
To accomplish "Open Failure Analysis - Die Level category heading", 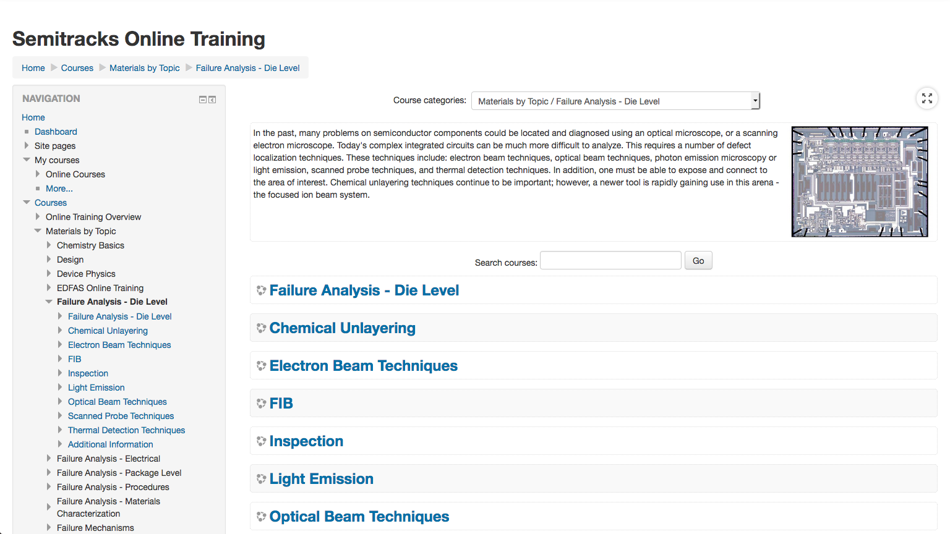I will pyautogui.click(x=364, y=290).
